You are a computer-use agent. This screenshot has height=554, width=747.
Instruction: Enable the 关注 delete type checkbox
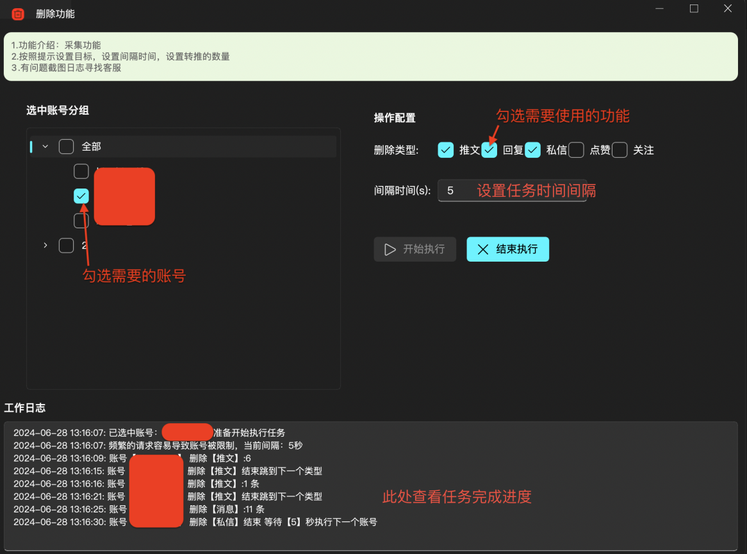click(x=620, y=150)
